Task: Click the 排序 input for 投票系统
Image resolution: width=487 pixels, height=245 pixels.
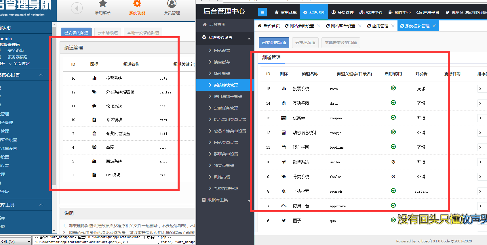Action: (482, 89)
